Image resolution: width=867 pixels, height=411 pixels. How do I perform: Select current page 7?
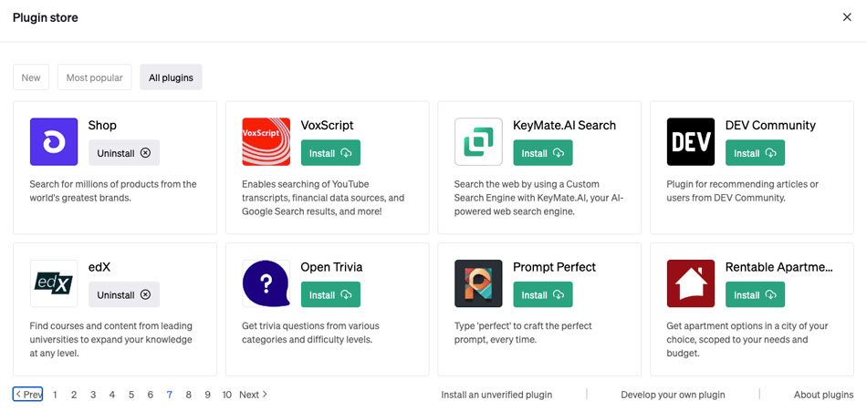point(169,395)
